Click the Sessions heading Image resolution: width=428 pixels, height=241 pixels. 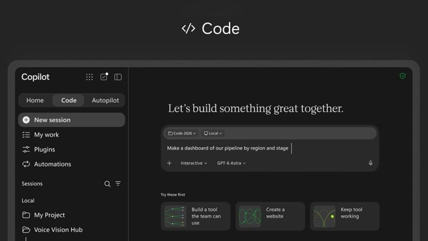[x=32, y=184]
